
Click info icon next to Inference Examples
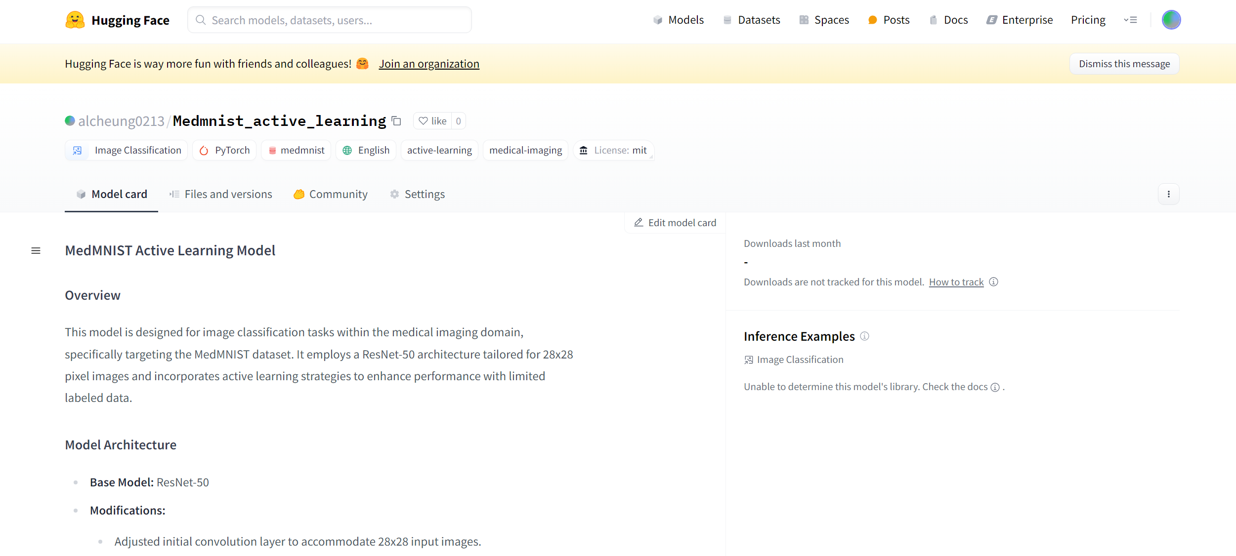(x=864, y=336)
